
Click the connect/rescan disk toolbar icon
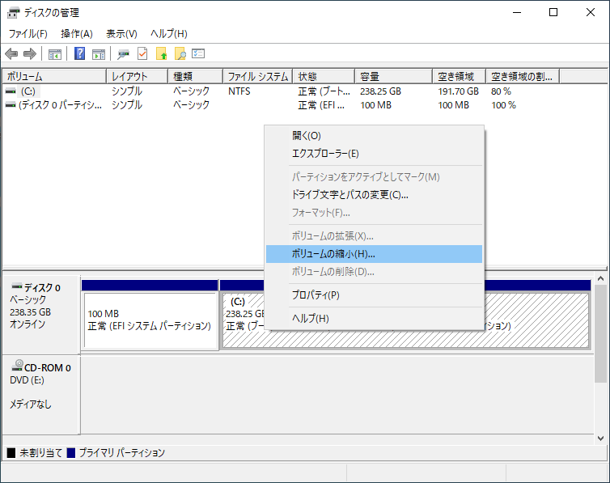(123, 54)
